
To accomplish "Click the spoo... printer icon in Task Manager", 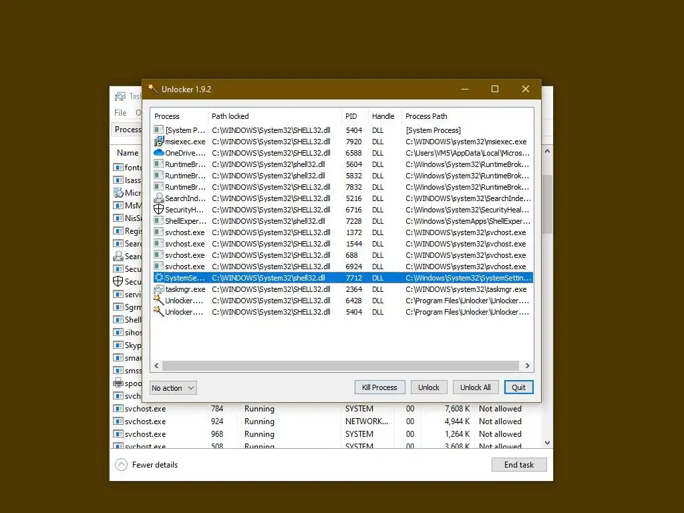I will point(118,383).
